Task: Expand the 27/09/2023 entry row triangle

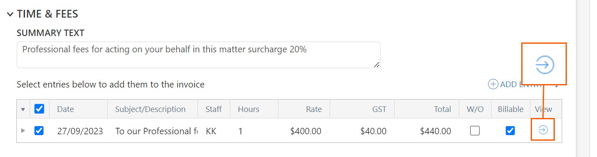Action: coord(23,130)
